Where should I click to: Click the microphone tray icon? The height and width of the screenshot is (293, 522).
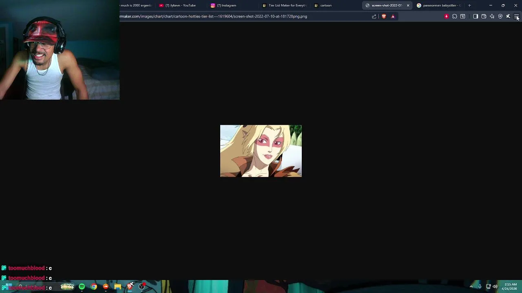coord(480,286)
